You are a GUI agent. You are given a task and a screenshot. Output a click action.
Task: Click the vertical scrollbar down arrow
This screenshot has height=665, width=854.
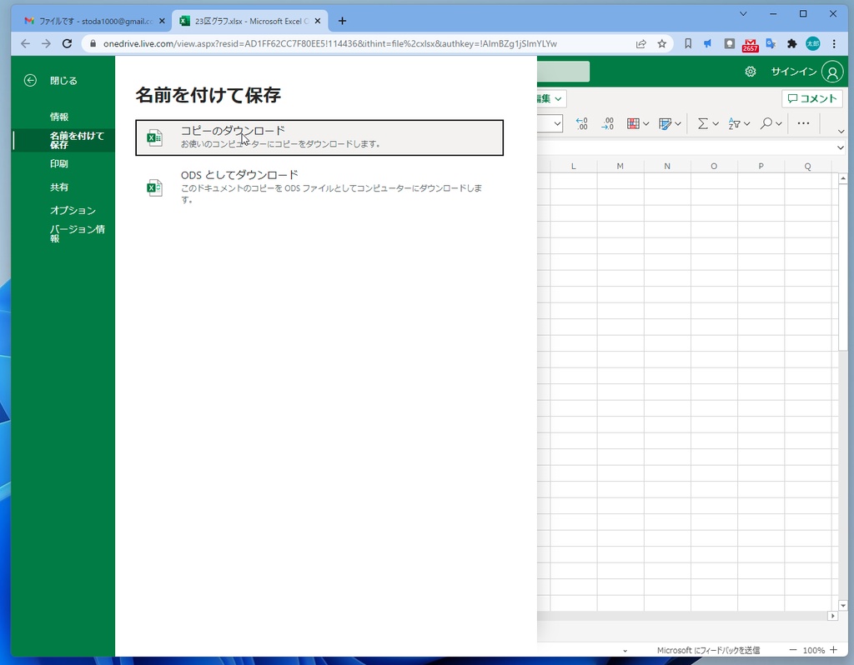coord(843,605)
